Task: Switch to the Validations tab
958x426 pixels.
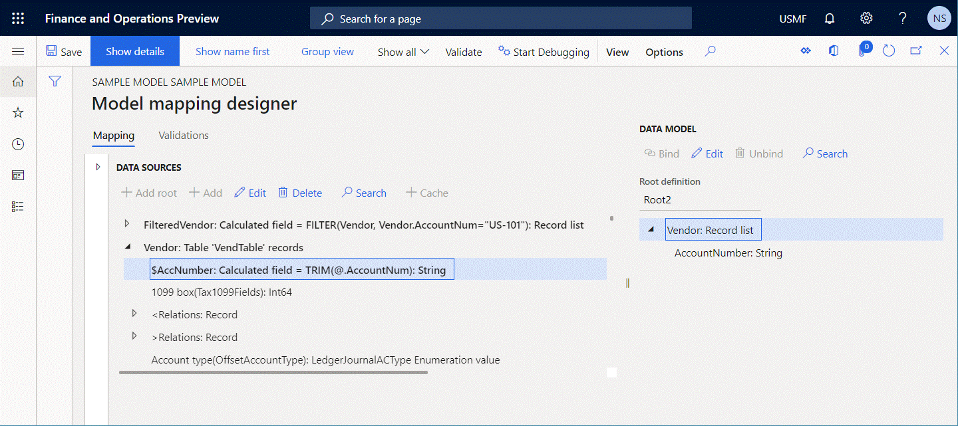Action: [183, 135]
